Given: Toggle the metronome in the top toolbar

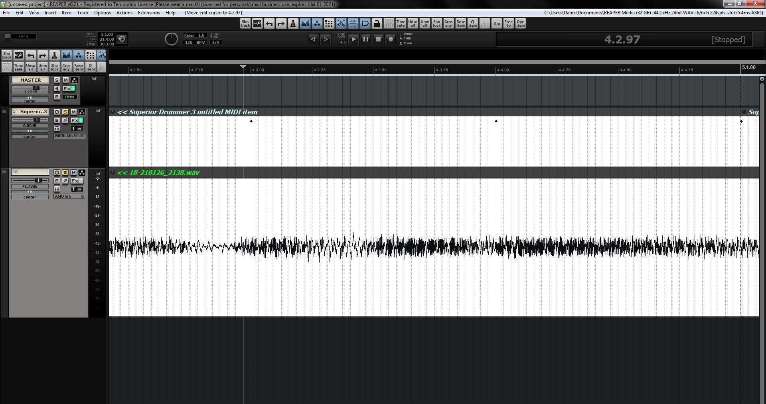Looking at the screenshot, I should click(293, 24).
